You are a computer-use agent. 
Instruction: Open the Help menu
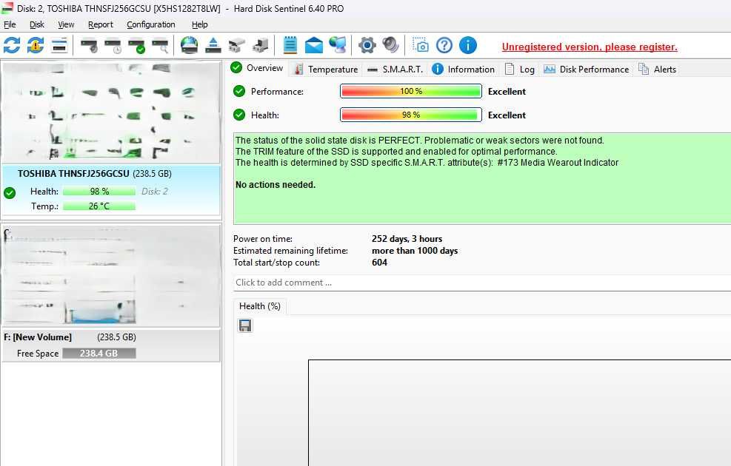[199, 24]
